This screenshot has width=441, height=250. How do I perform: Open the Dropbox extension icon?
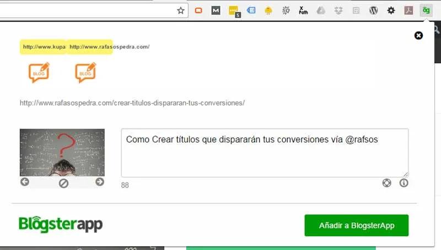click(x=338, y=10)
